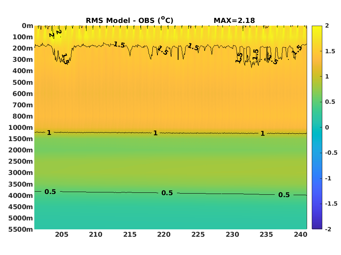The image size is (341, 255).
Task: Click the '225' x-axis tick label
Action: coord(198,235)
